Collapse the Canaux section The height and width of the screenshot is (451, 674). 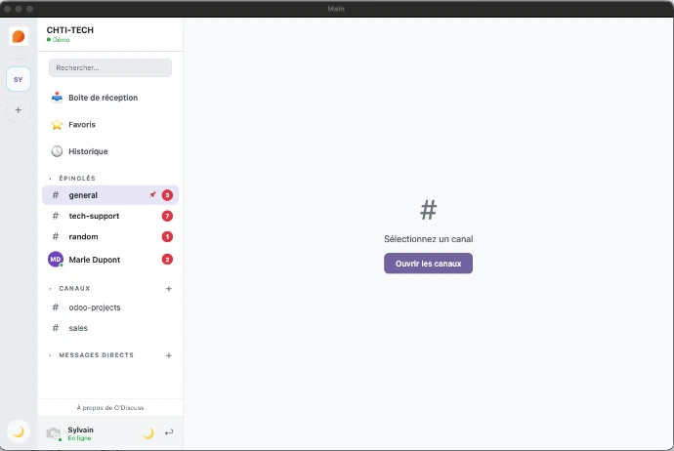point(50,289)
